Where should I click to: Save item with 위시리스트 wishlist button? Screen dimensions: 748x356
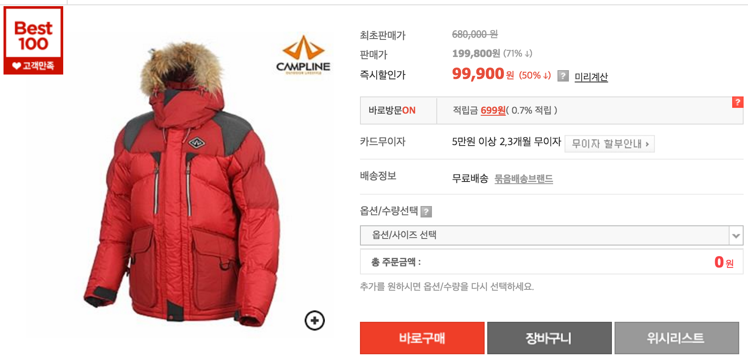coord(676,338)
